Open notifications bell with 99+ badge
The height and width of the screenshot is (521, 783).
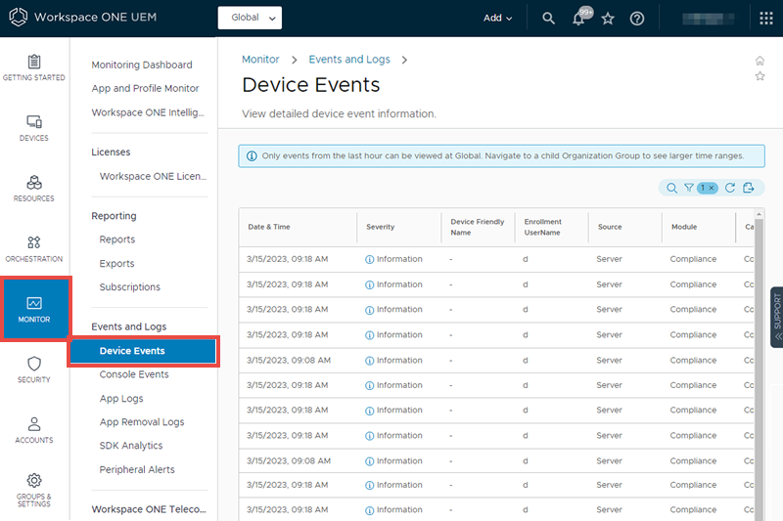coord(580,17)
